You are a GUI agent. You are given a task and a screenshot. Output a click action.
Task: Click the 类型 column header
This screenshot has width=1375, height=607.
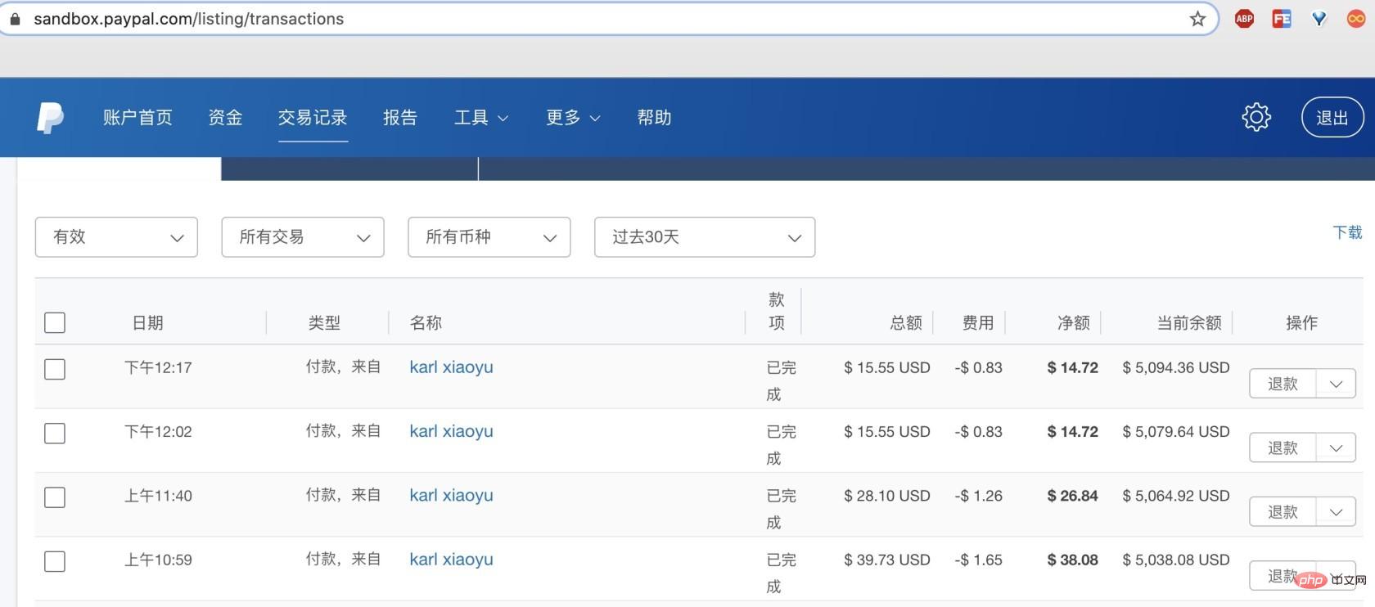pyautogui.click(x=324, y=323)
